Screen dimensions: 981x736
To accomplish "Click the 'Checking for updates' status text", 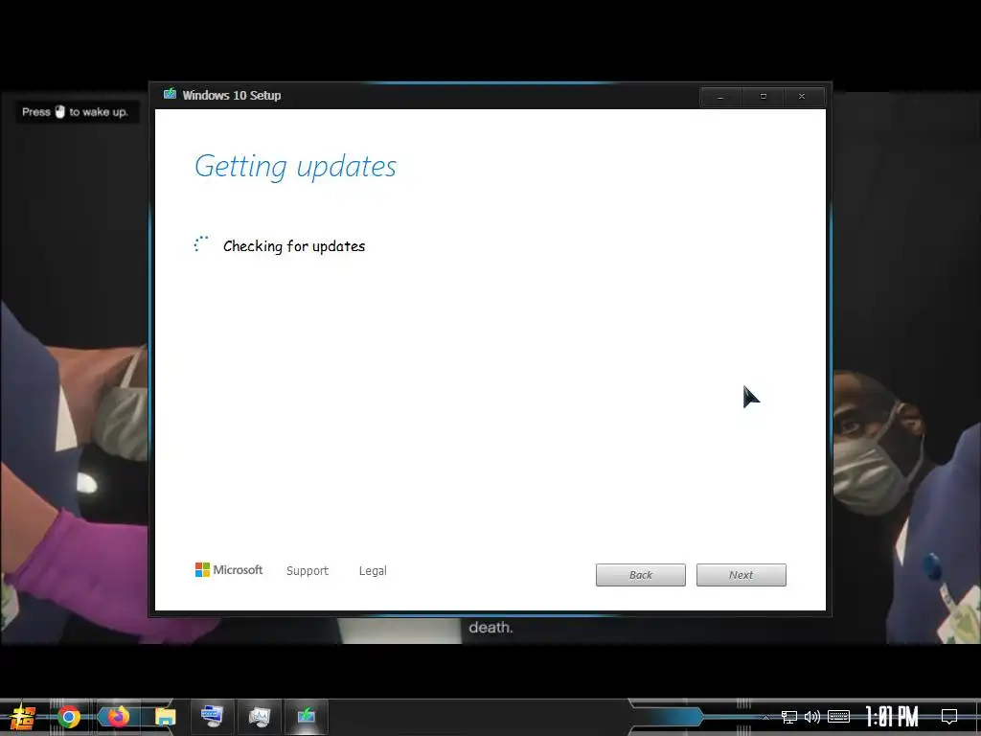I will point(294,246).
